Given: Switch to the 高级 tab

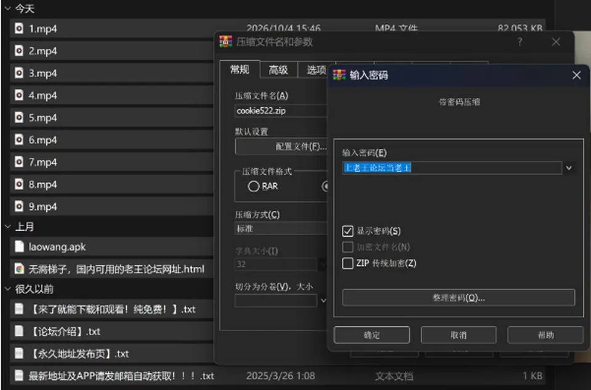Looking at the screenshot, I should pyautogui.click(x=278, y=70).
